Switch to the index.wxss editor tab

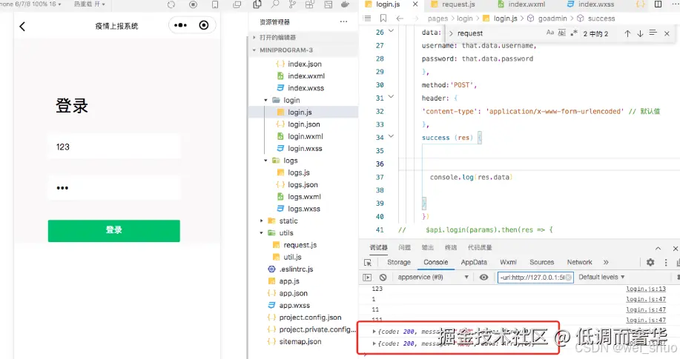(x=595, y=4)
